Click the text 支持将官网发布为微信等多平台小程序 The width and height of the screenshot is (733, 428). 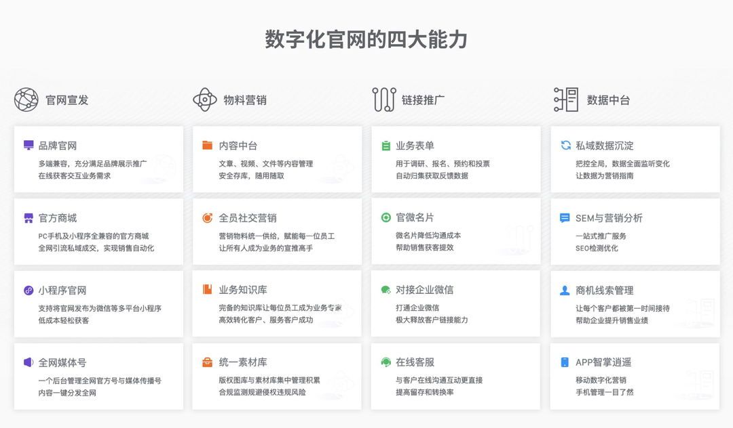pyautogui.click(x=100, y=308)
